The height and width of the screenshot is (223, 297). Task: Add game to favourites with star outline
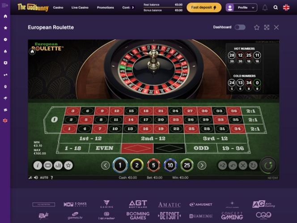pyautogui.click(x=256, y=27)
